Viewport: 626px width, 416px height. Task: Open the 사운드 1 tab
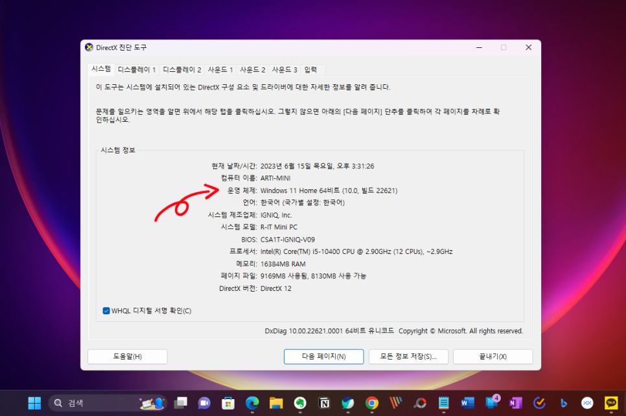point(220,70)
